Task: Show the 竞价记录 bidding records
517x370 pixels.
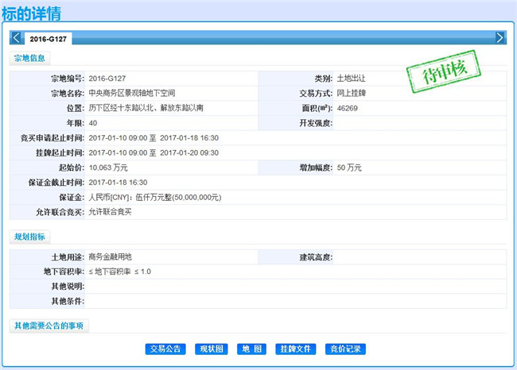Action: pyautogui.click(x=346, y=349)
